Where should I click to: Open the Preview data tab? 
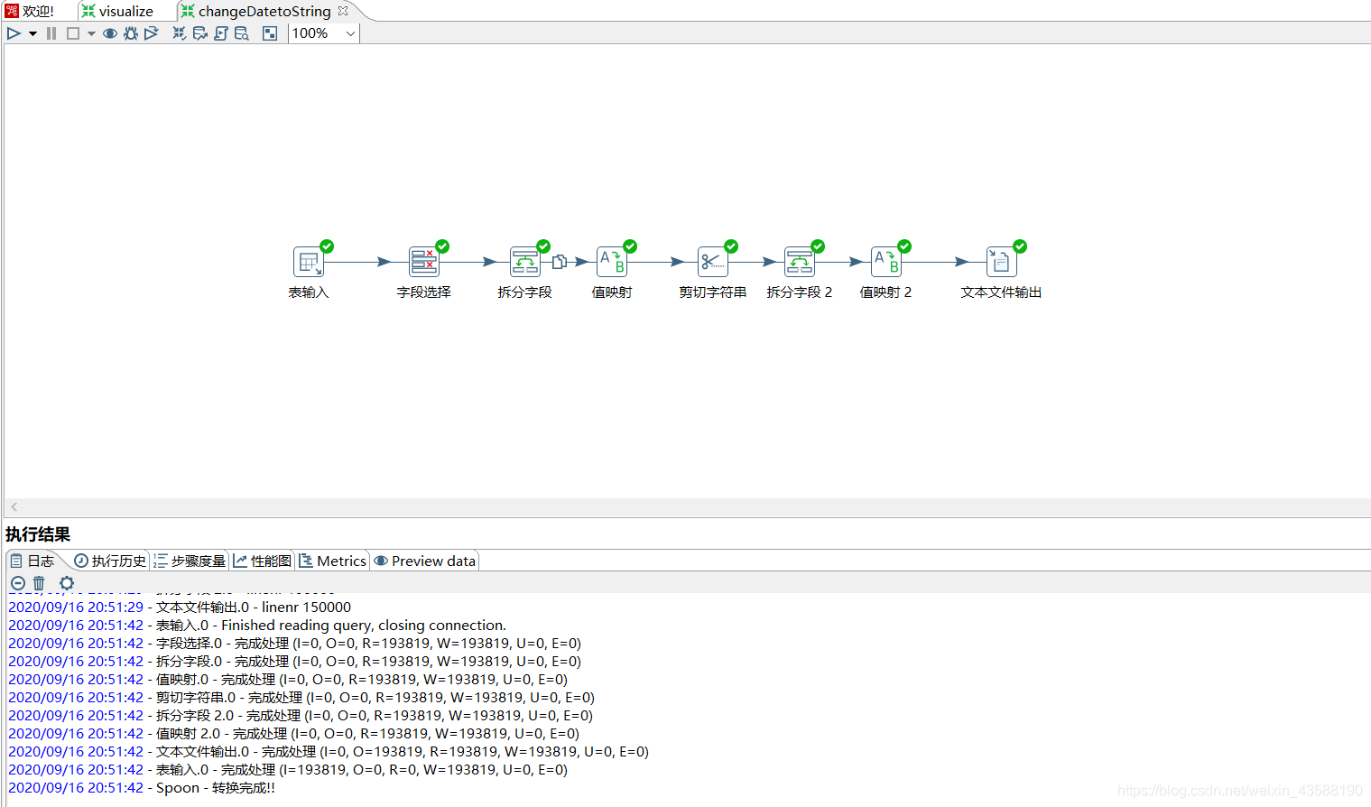click(425, 561)
